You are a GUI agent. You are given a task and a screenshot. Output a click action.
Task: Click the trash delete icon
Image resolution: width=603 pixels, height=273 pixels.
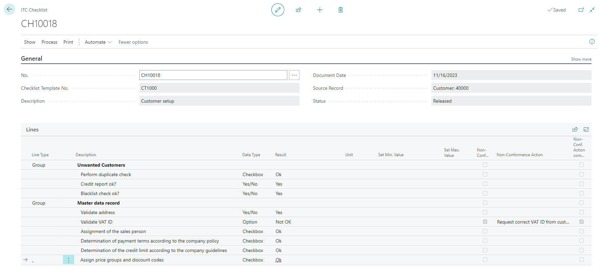coord(340,10)
